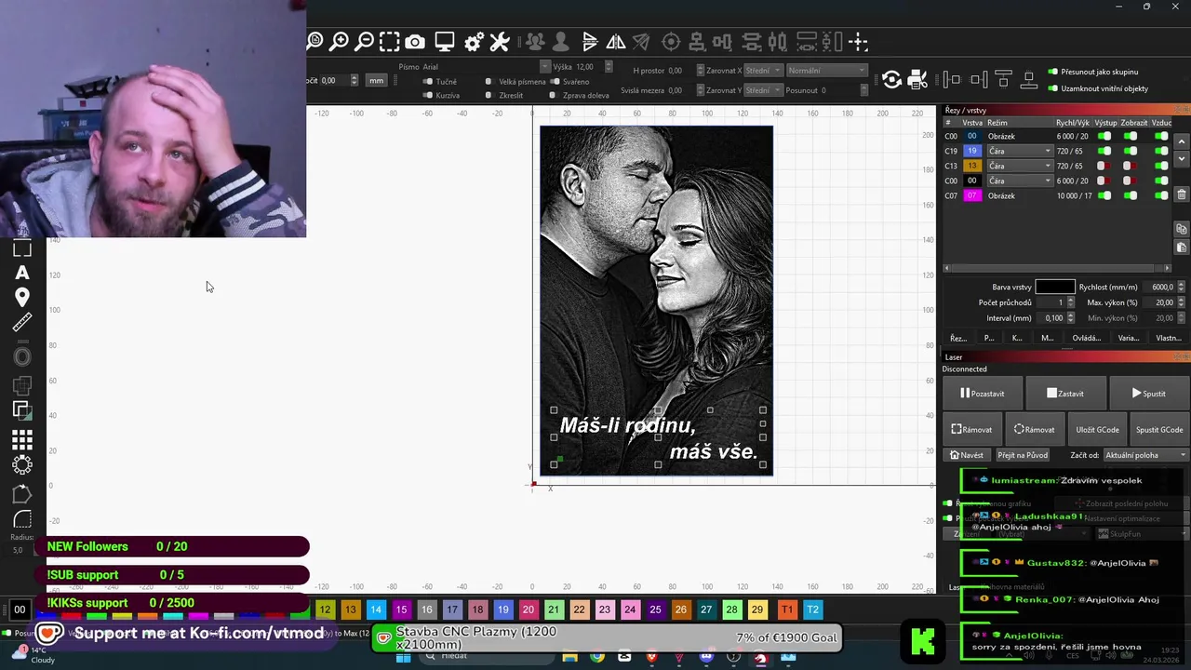This screenshot has width=1191, height=670.
Task: Click the Align Centers target icon
Action: [x=671, y=42]
